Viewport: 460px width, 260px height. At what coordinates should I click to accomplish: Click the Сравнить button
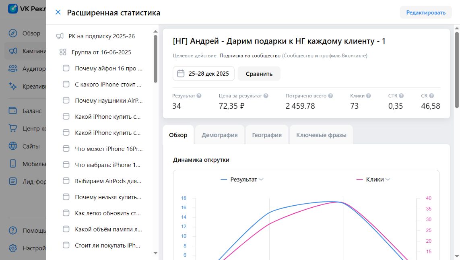tap(259, 74)
